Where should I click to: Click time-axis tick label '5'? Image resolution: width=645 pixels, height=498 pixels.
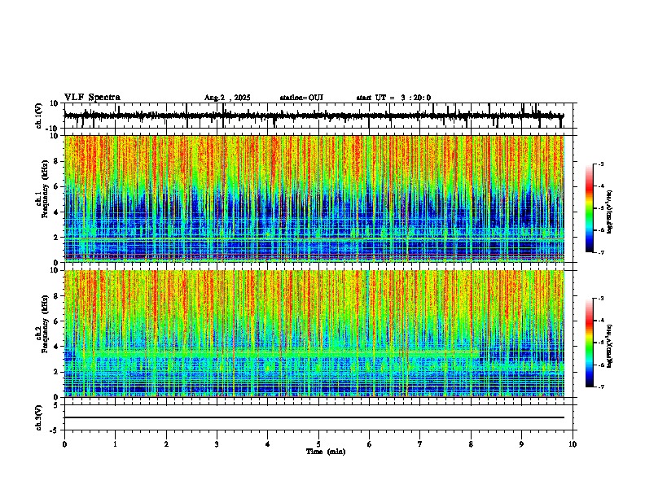coord(318,444)
